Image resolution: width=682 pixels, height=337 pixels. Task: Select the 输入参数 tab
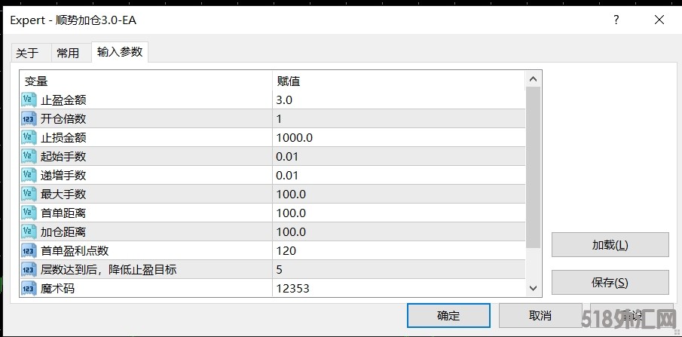click(120, 52)
